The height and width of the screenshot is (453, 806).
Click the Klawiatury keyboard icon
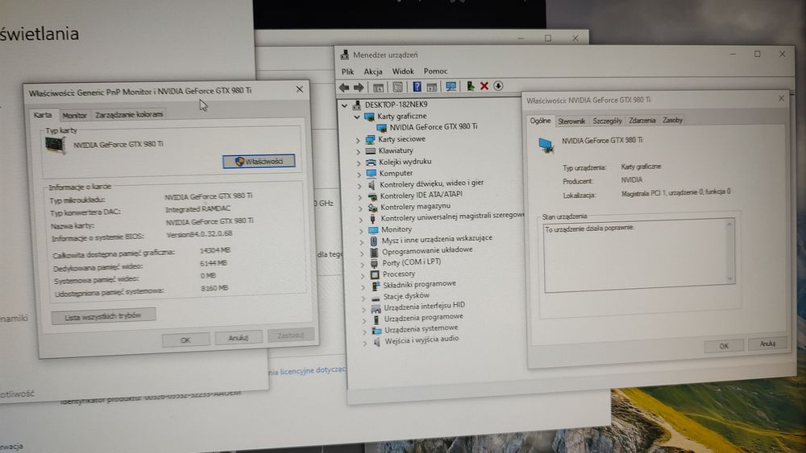(x=371, y=150)
